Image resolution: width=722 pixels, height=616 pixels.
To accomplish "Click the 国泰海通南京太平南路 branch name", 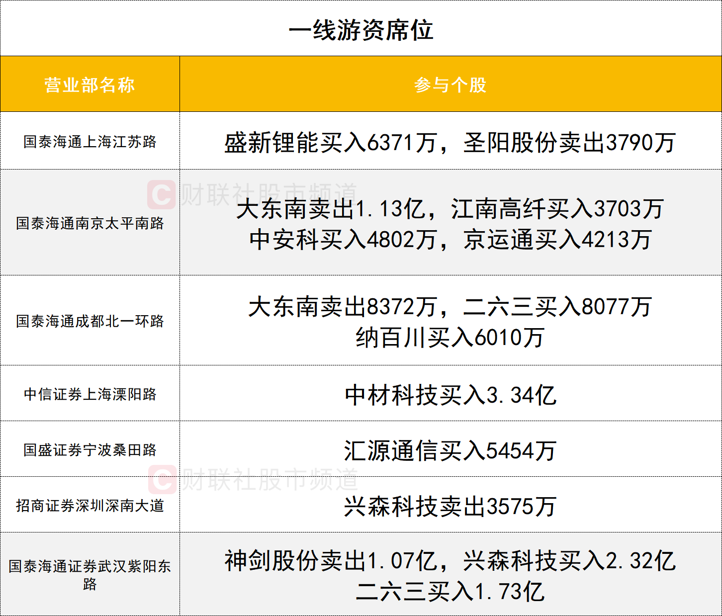I will pos(90,223).
